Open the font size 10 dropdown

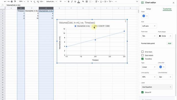click(x=63, y=2)
